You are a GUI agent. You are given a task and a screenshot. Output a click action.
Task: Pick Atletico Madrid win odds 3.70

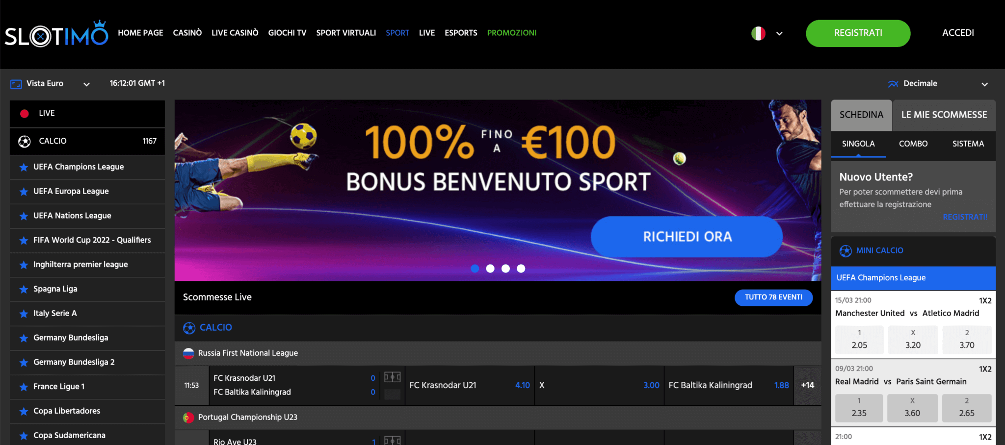coord(967,340)
